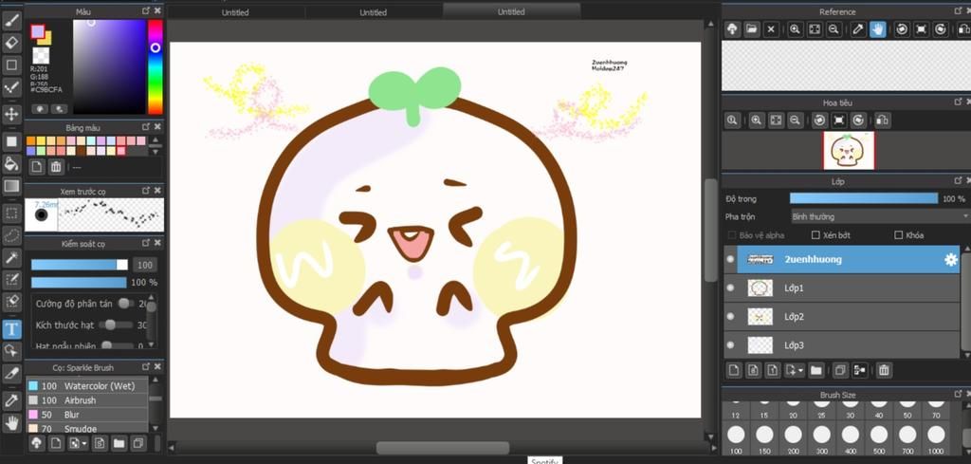Screen dimensions: 971x464
Task: Open file in the Reference panel
Action: [751, 29]
